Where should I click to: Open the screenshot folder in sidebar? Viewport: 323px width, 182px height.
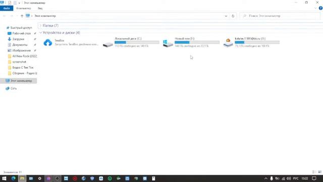19,62
